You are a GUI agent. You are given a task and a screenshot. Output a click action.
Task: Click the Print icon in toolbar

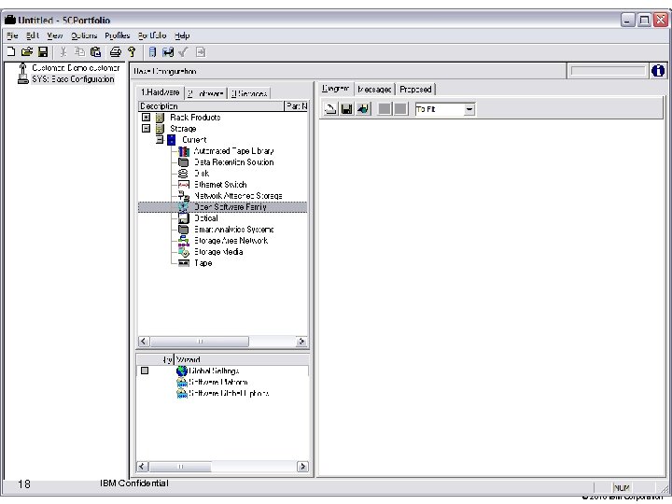pos(116,52)
